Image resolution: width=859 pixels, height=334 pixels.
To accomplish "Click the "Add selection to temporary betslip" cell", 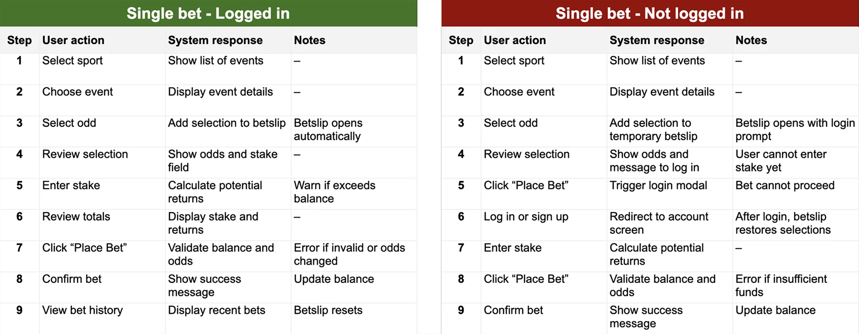I will tap(653, 130).
